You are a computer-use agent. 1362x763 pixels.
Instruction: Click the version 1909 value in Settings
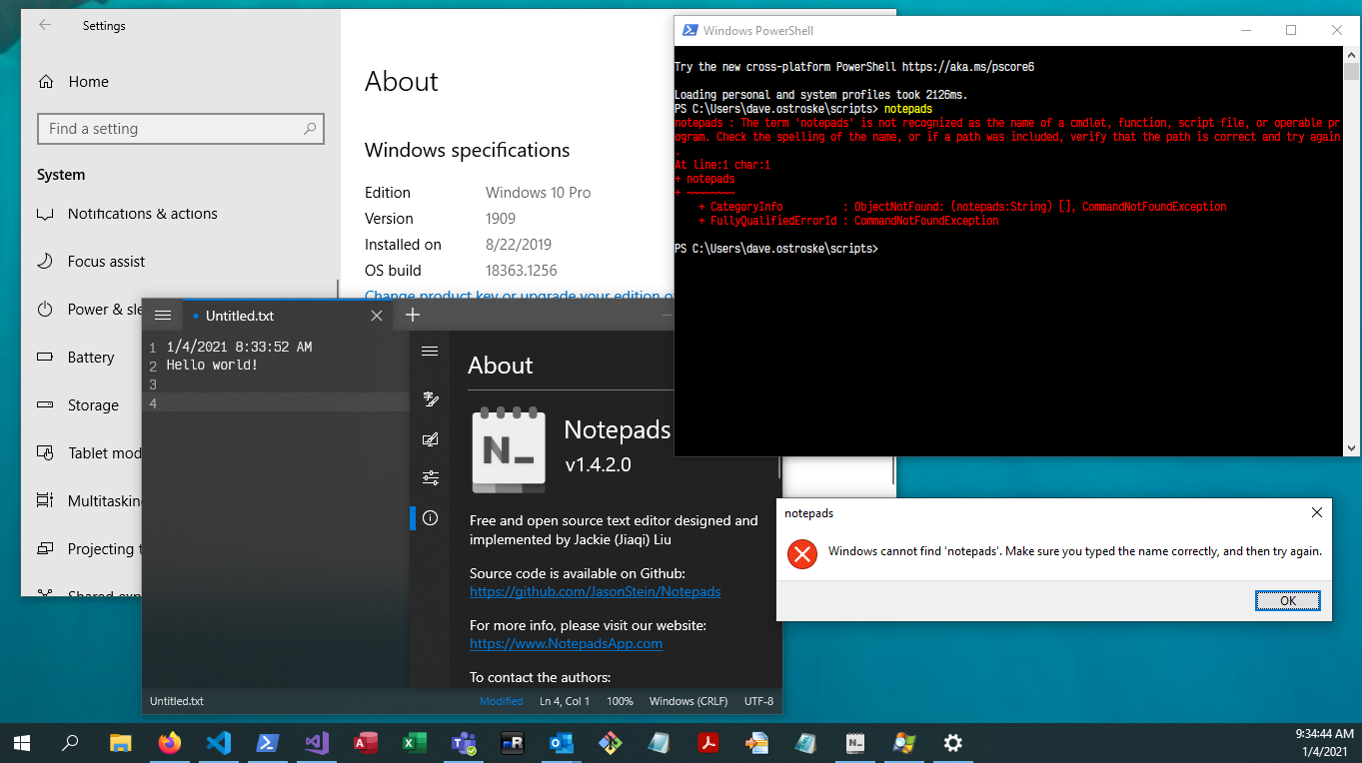click(501, 219)
